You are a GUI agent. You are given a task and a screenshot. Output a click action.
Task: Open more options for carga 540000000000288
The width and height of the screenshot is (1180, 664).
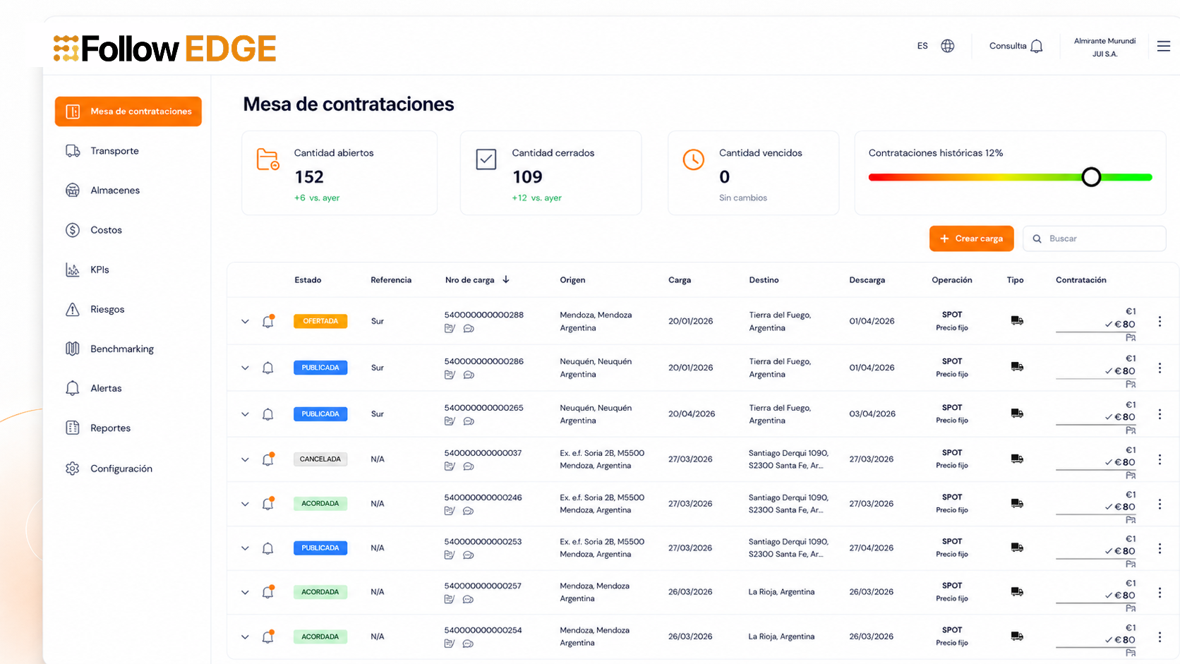click(1160, 321)
